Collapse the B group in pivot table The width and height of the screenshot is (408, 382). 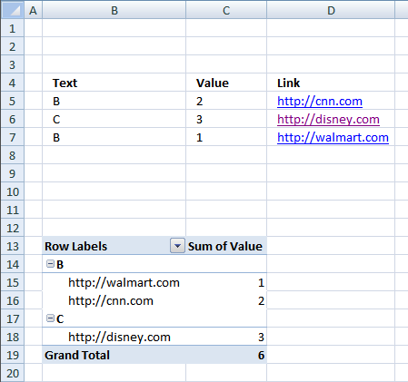(x=50, y=264)
